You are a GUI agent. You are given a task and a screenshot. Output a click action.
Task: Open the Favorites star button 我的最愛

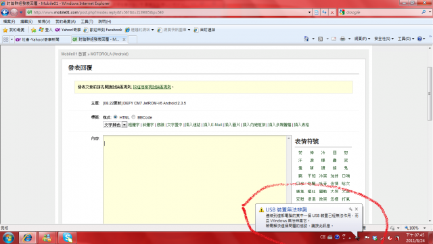click(14, 30)
